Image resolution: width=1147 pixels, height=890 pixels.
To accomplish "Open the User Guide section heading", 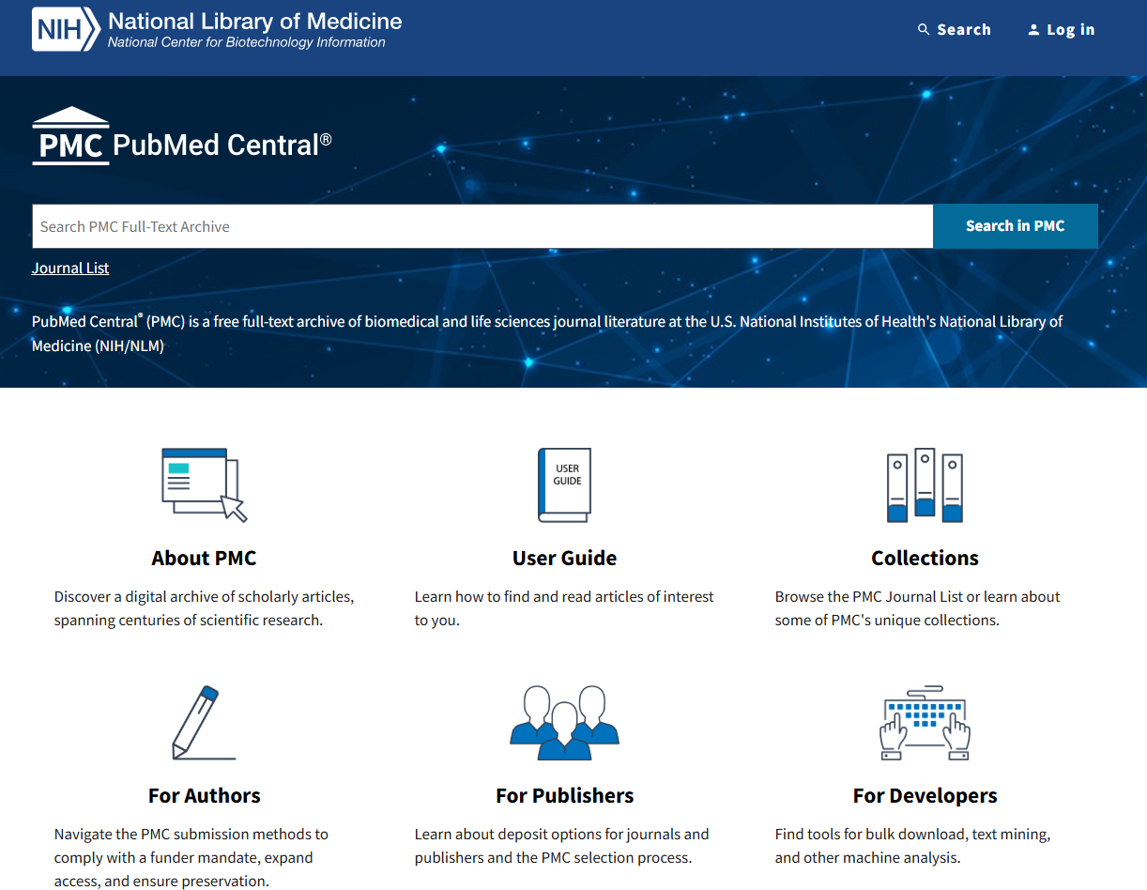I will tap(564, 558).
